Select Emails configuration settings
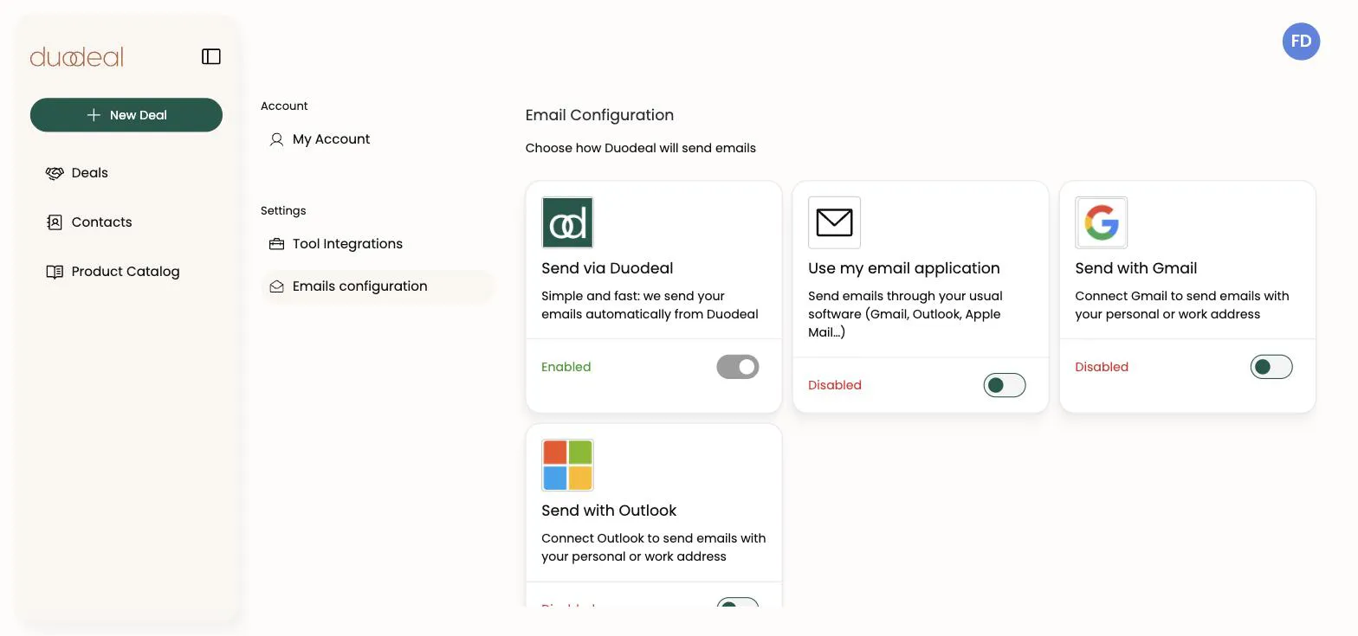Image resolution: width=1358 pixels, height=636 pixels. [x=377, y=286]
